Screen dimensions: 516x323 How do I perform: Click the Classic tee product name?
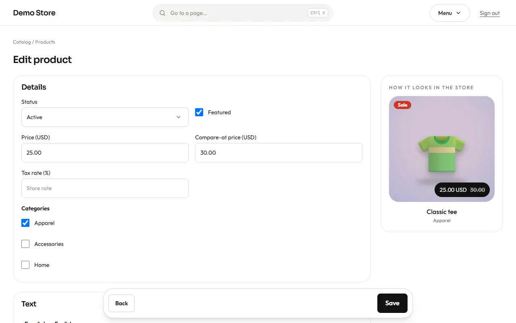[x=442, y=212]
